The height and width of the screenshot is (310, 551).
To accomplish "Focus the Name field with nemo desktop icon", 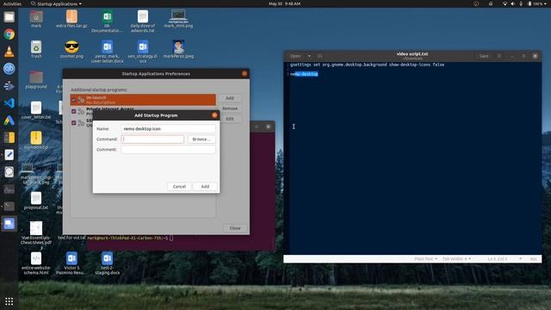I will (168, 129).
